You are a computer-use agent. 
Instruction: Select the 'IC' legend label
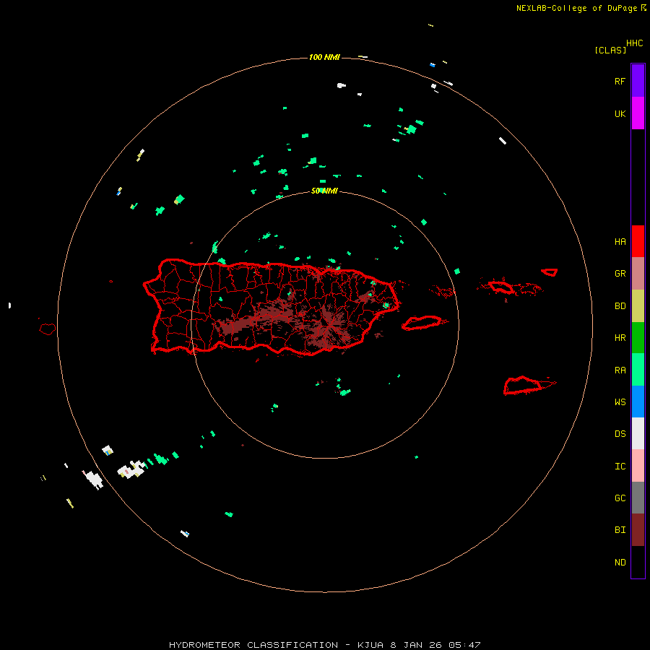coord(620,467)
